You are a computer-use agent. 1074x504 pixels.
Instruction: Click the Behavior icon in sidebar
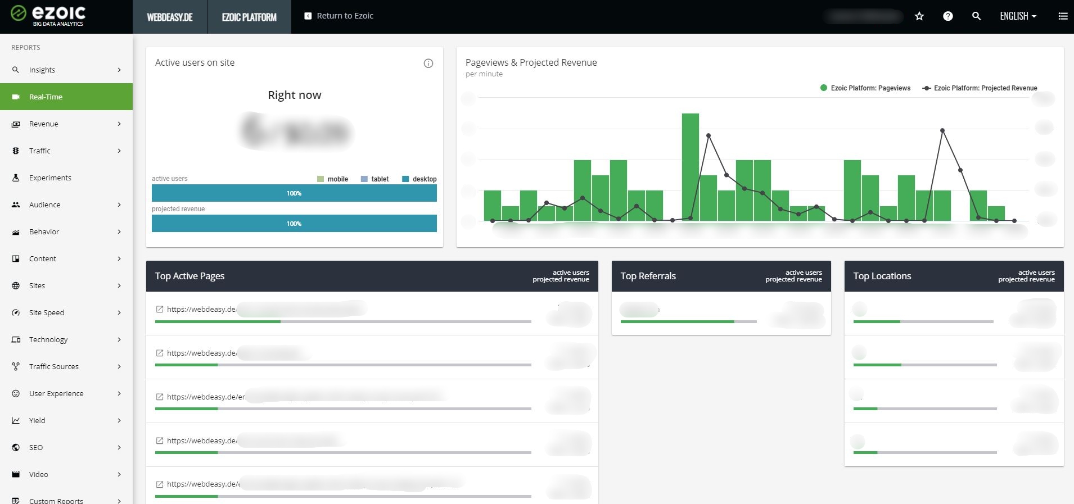[x=16, y=231]
